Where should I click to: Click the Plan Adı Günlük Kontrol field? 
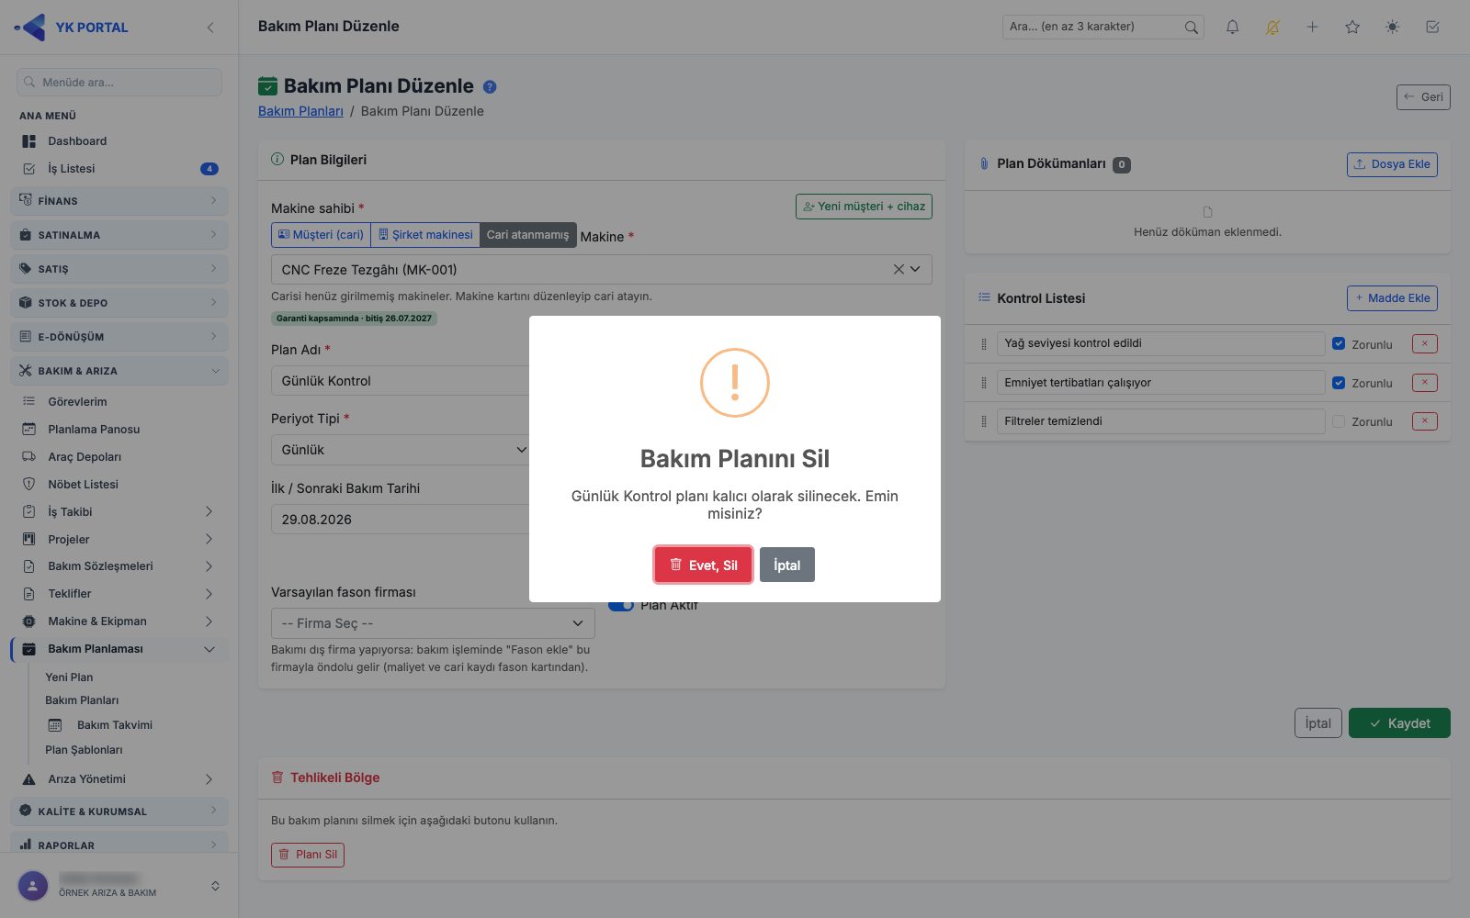click(x=400, y=380)
